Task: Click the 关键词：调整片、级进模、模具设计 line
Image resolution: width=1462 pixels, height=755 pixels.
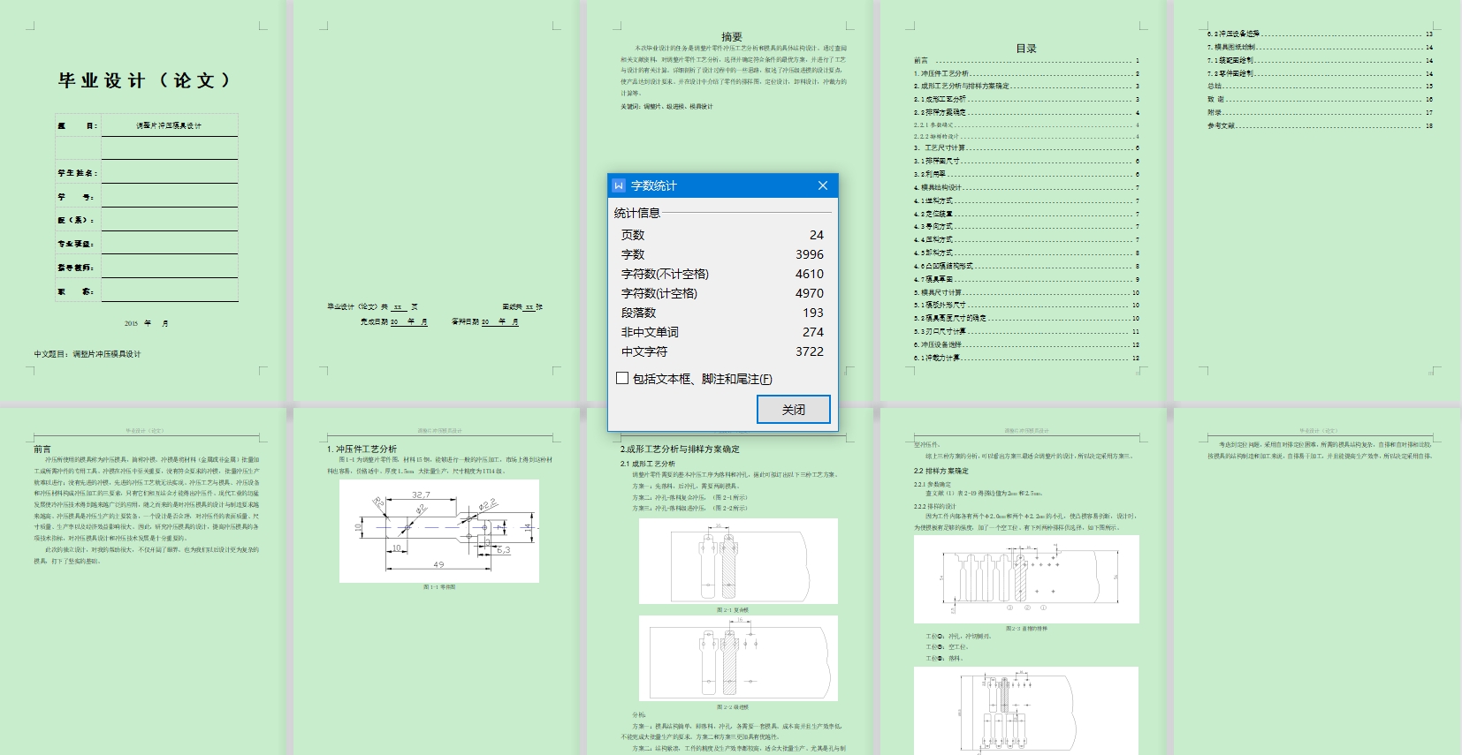Action: [666, 107]
